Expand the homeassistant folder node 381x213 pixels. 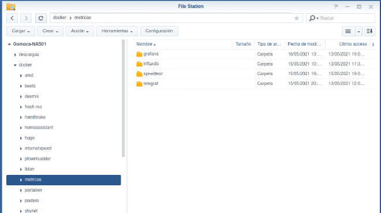coord(21,128)
